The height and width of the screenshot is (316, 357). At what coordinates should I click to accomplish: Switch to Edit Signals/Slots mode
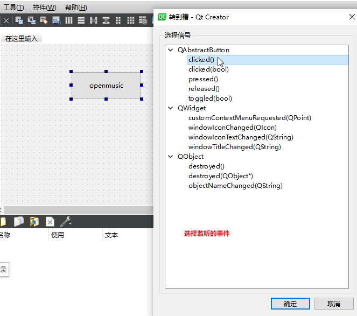31,20
